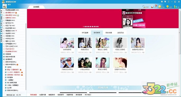Click the 我要举报 link

click(70, 95)
